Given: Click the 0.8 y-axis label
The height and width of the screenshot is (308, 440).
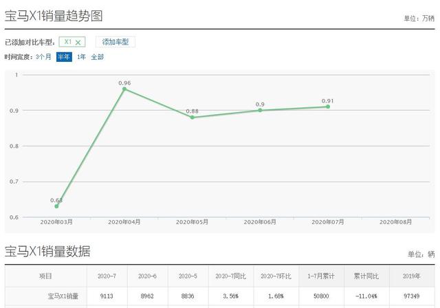Looking at the screenshot, I should (x=14, y=146).
